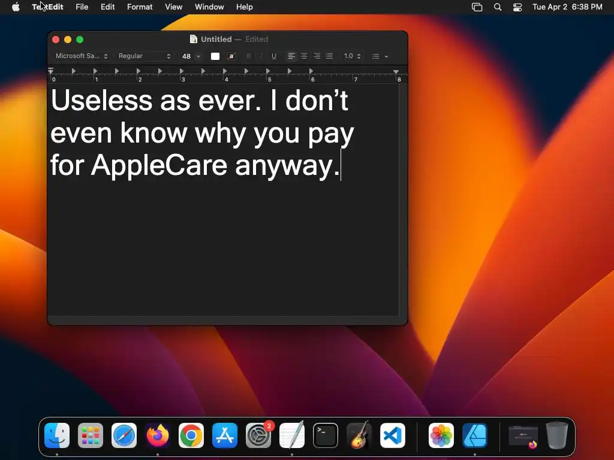The image size is (614, 460).
Task: Open the Edit menu
Action: [107, 7]
